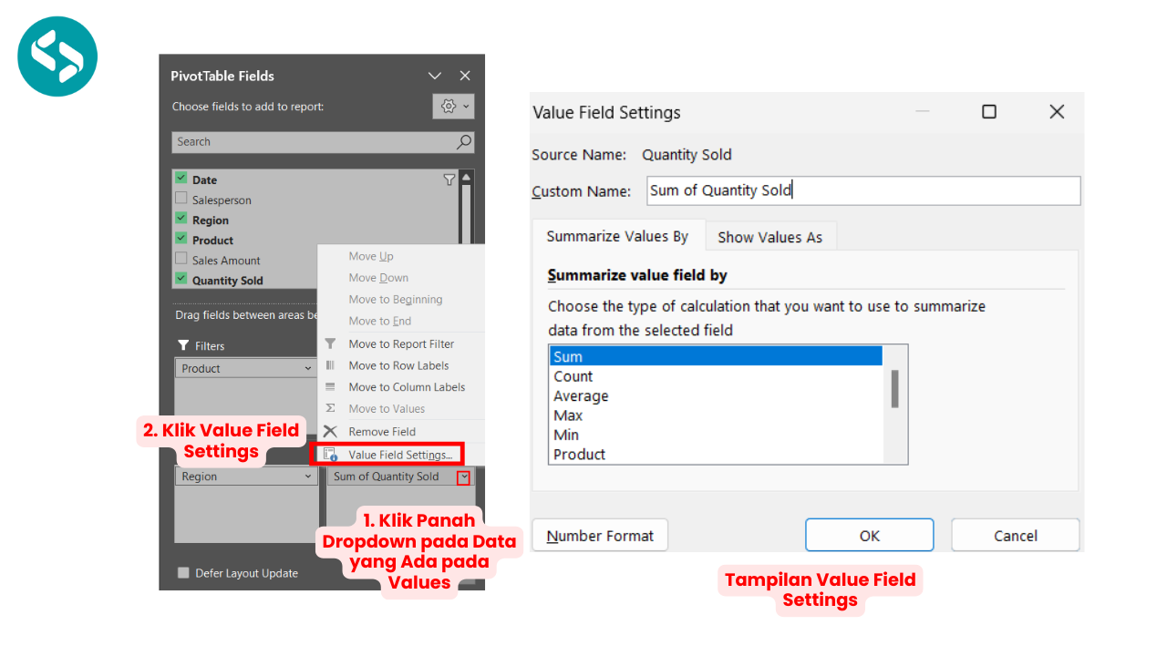This screenshot has width=1167, height=656.
Task: Click the Column Labels icon in the context menu
Action: (330, 386)
